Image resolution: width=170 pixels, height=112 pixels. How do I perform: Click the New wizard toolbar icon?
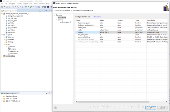(x=2, y=7)
